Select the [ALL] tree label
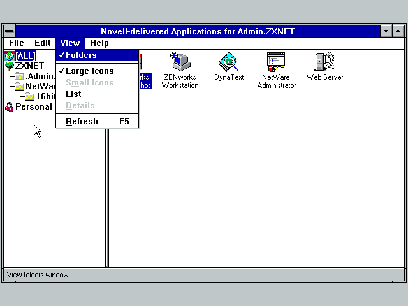408x306 pixels. (25, 55)
